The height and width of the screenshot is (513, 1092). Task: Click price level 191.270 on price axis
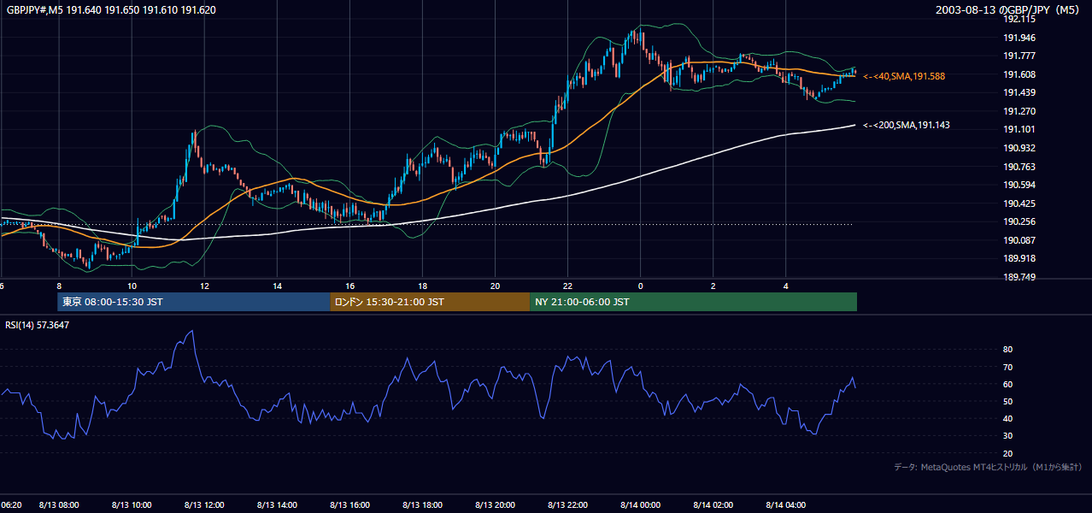click(1019, 111)
